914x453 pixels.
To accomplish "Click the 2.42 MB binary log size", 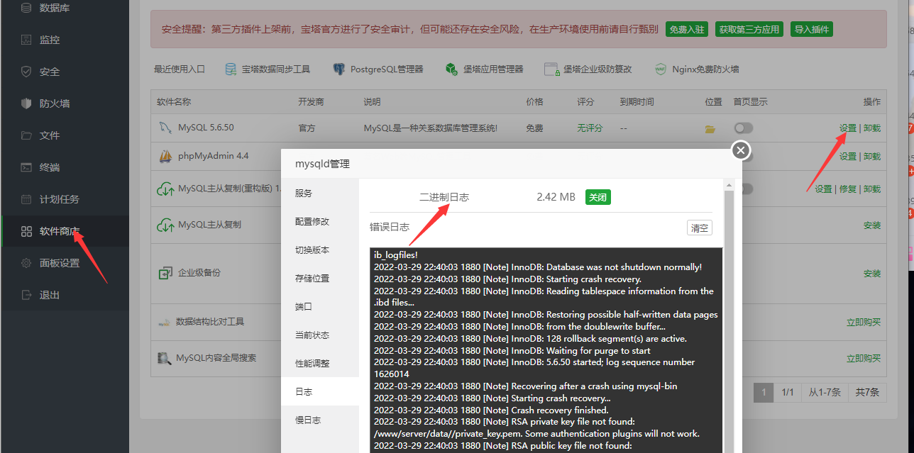I will pos(556,197).
